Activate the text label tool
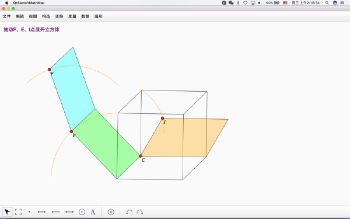The image size is (350, 219). pos(93,211)
